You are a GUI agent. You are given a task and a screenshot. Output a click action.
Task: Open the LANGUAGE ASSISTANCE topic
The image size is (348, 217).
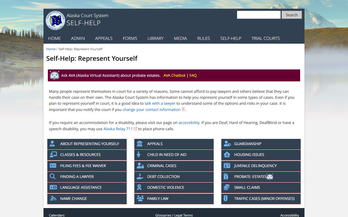87,188
